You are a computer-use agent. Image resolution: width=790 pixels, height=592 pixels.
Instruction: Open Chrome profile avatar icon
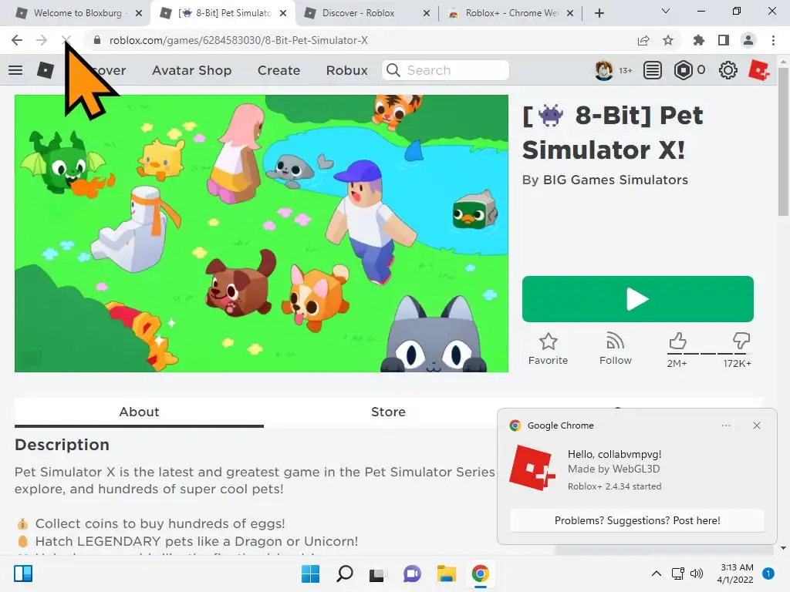pyautogui.click(x=748, y=40)
